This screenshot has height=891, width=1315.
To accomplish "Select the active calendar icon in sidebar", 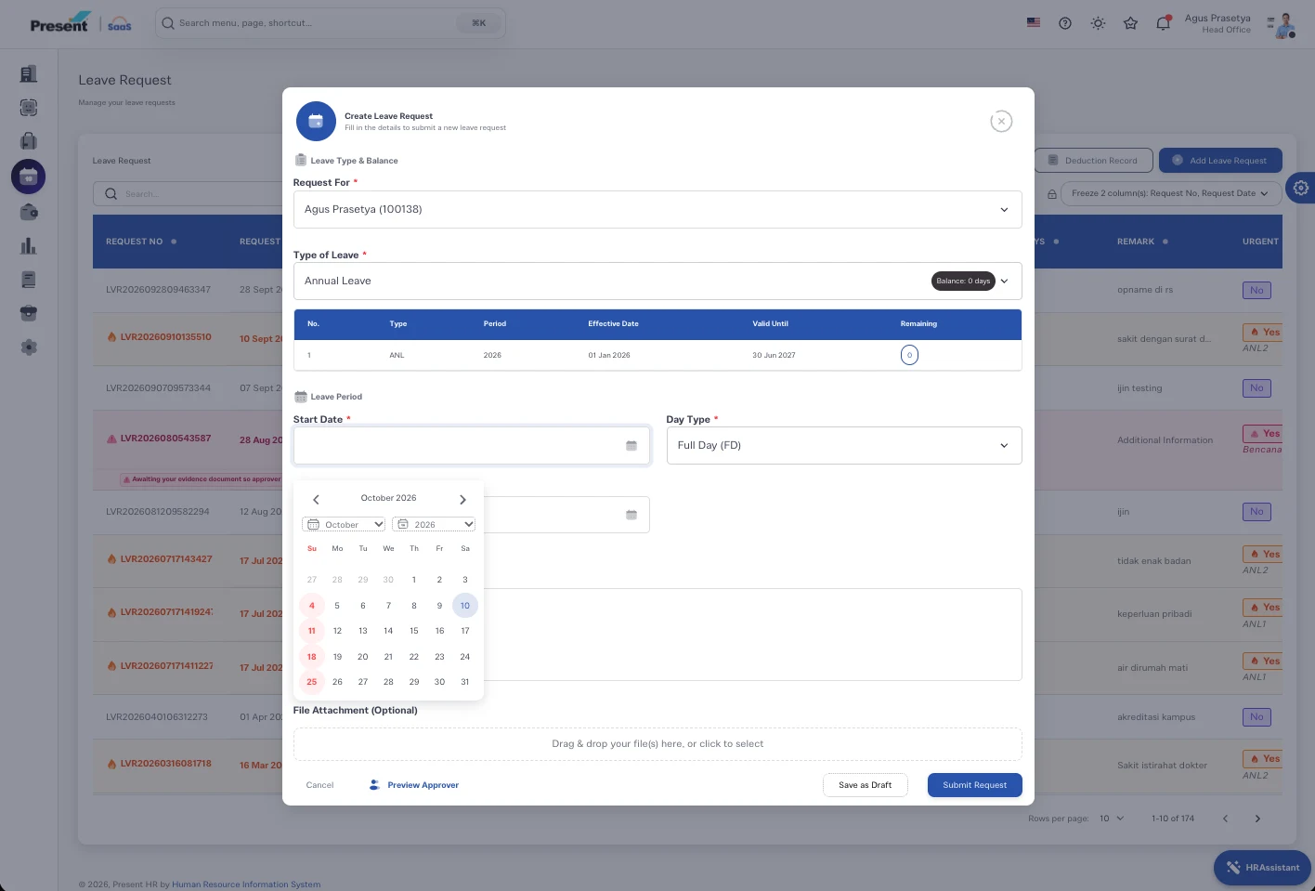I will 29,177.
